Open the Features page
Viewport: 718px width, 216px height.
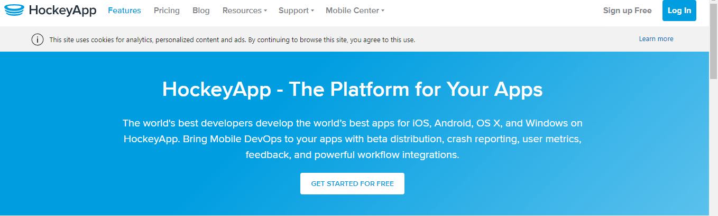(x=124, y=11)
